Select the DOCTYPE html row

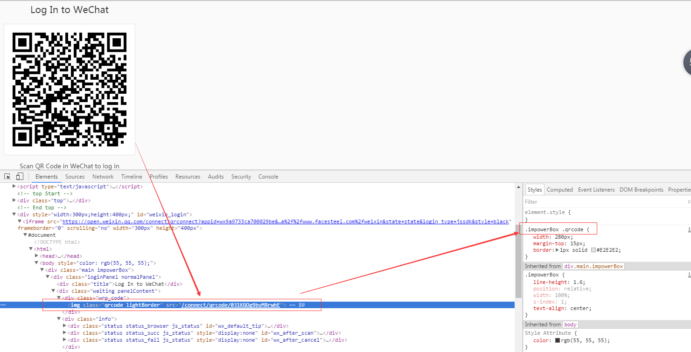point(57,242)
